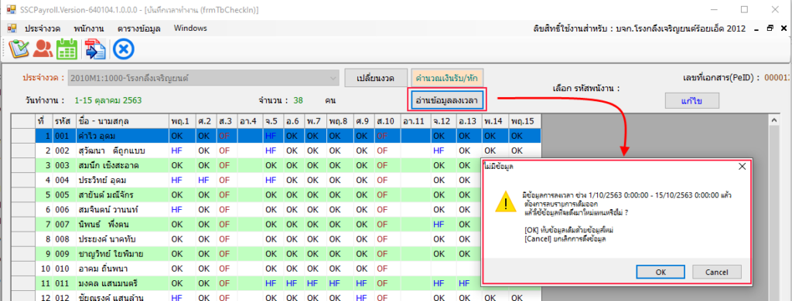Viewport: 792px width, 301px height.
Task: Click HF cell for สุวัฒนา under พฤ.1
Action: [x=182, y=150]
